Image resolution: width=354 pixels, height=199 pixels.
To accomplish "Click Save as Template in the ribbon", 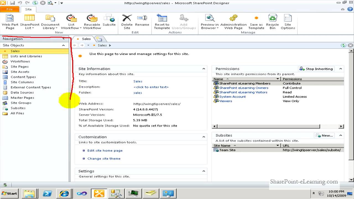I will pos(256,22).
